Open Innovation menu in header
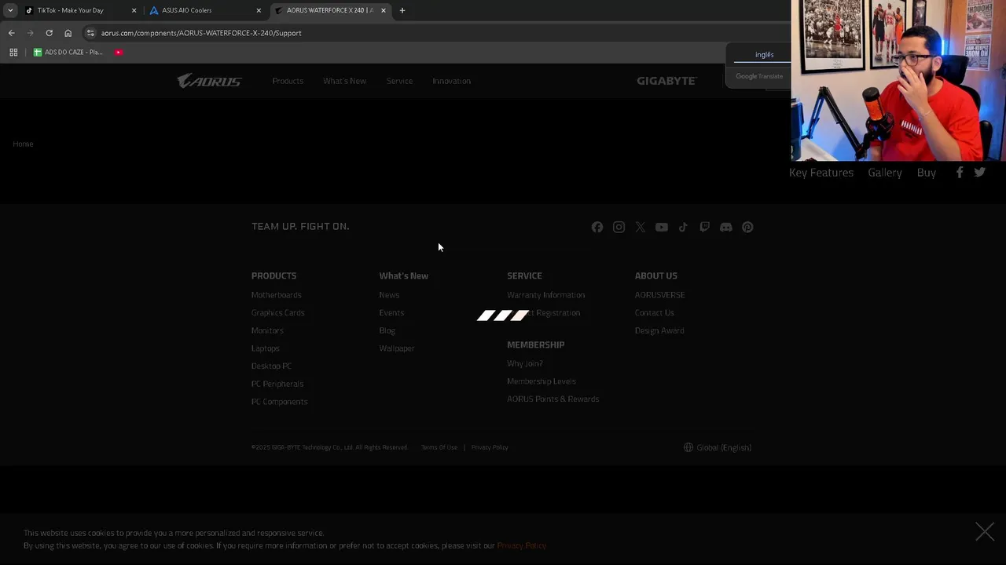This screenshot has width=1006, height=565. pyautogui.click(x=451, y=81)
